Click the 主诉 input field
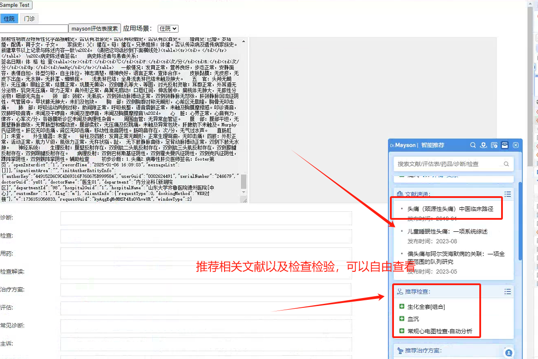This screenshot has width=538, height=359. coord(206,344)
